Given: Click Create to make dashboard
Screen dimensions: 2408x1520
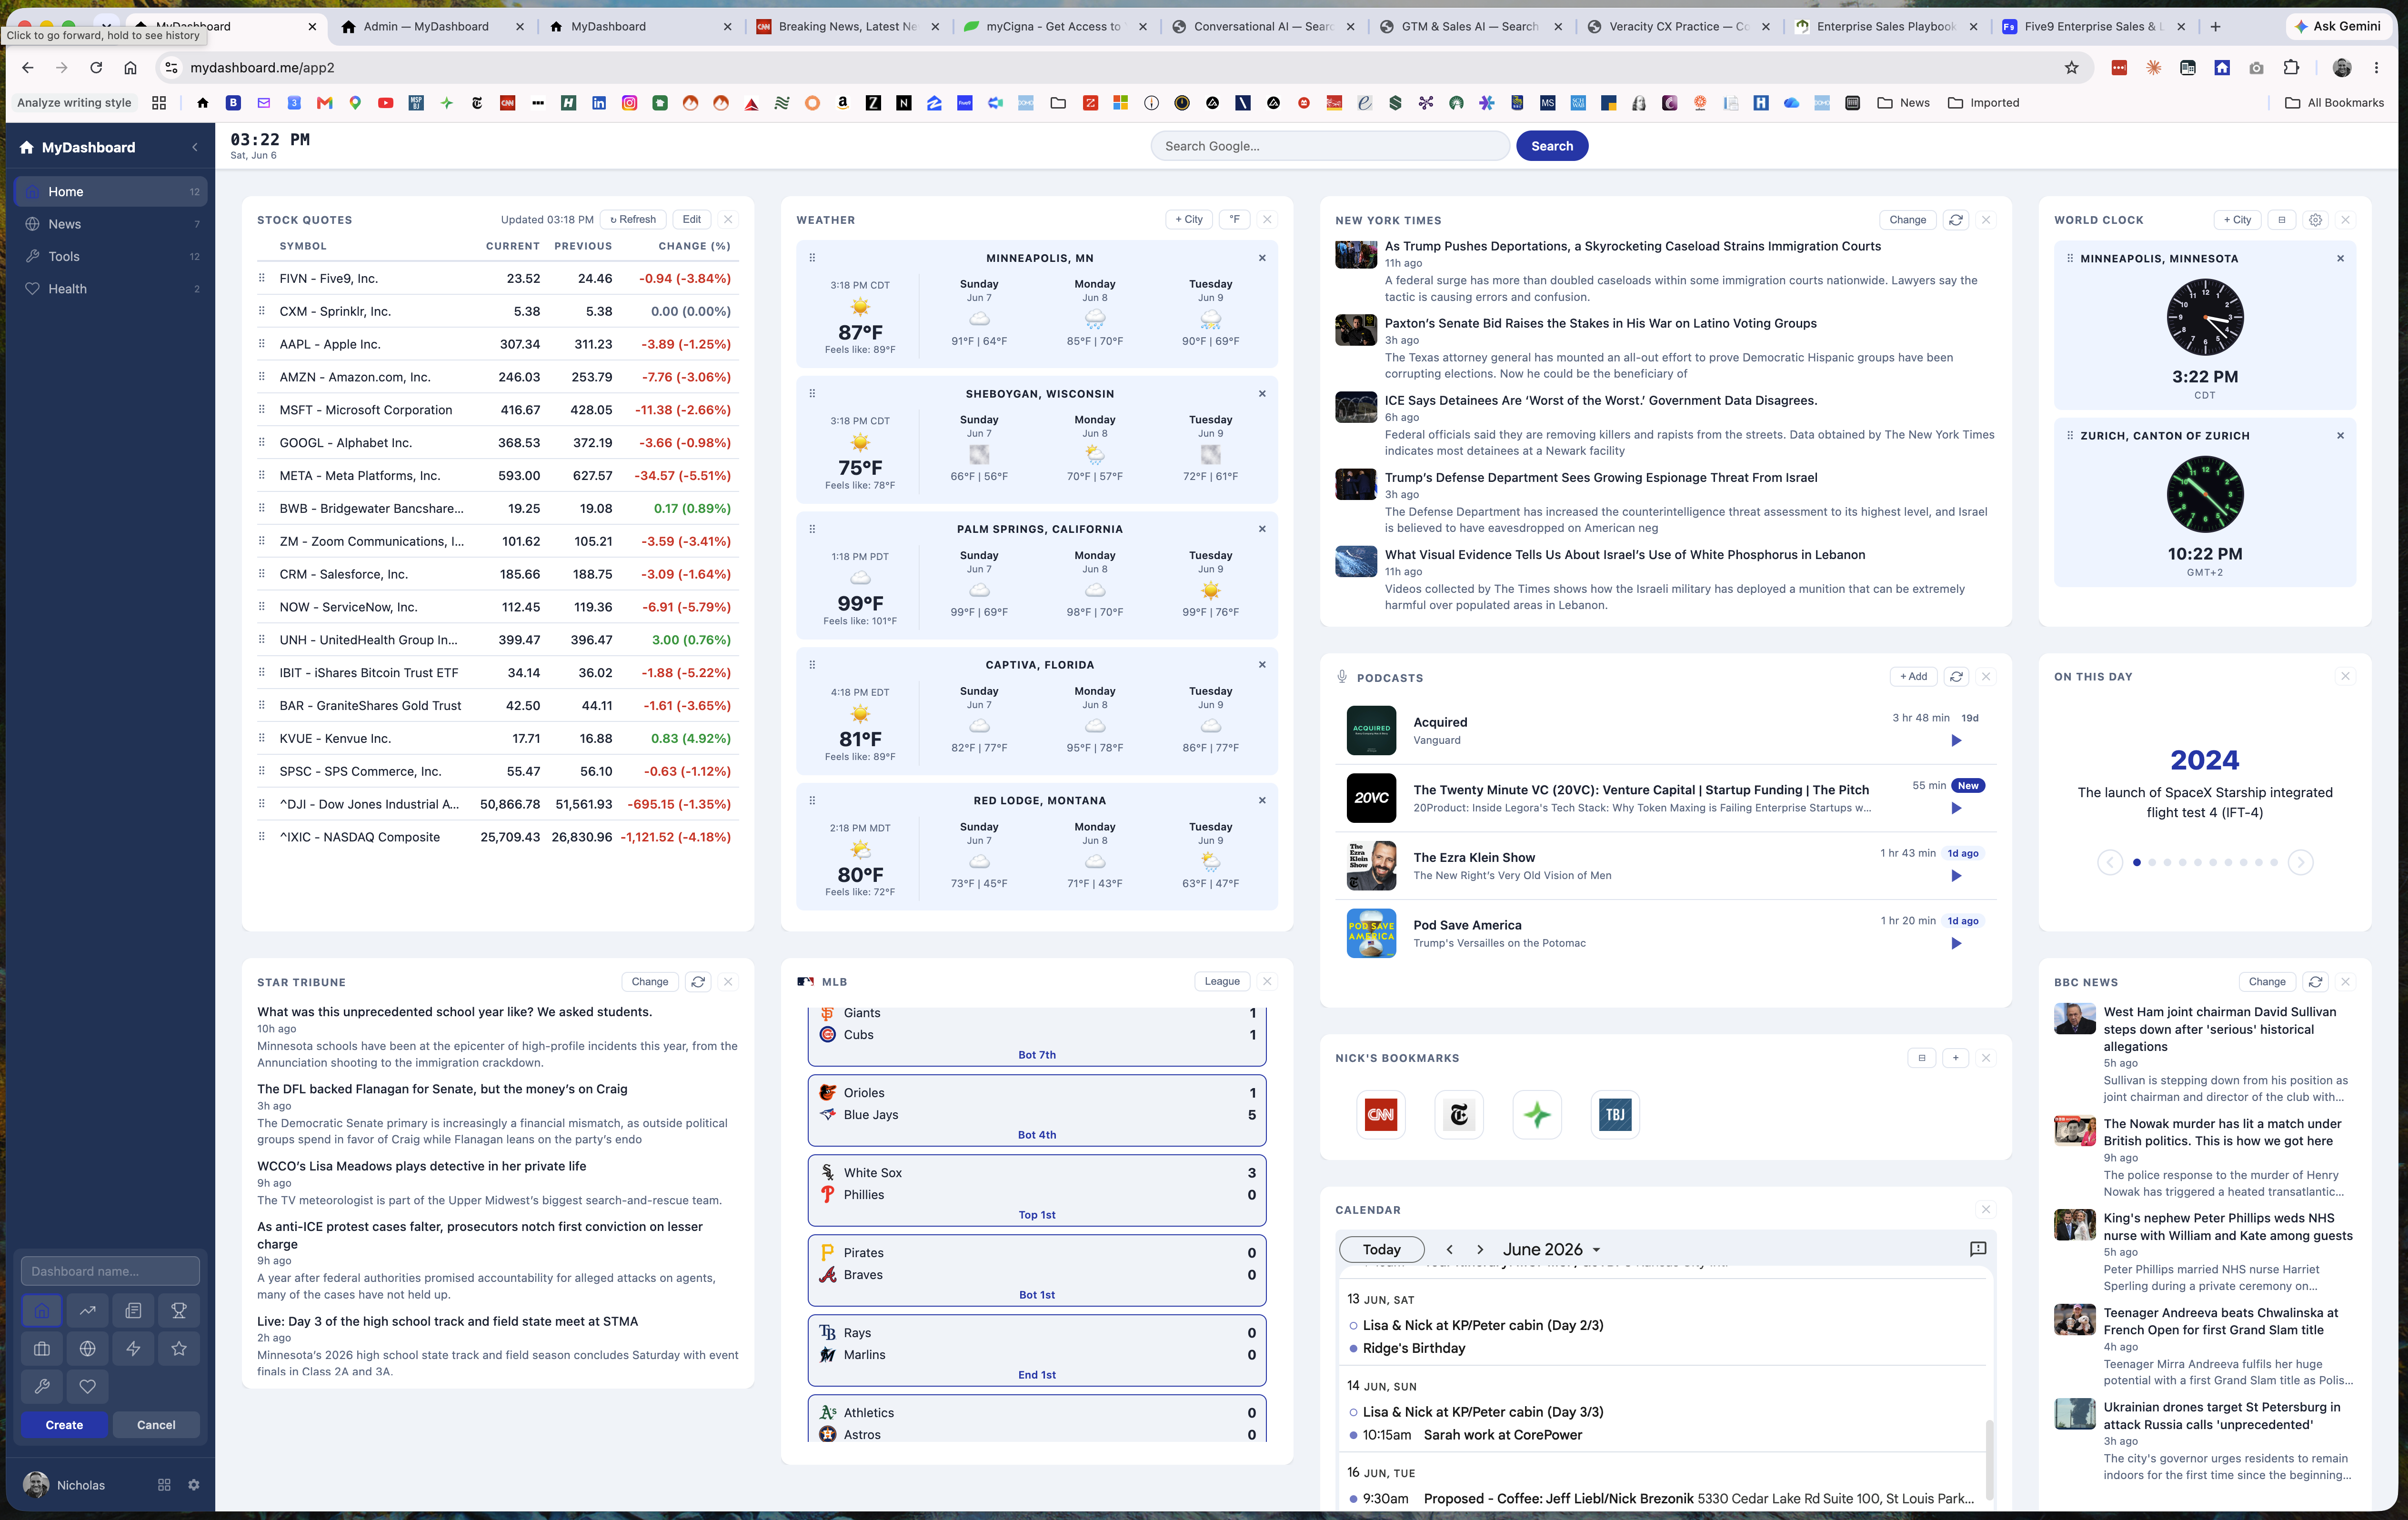Looking at the screenshot, I should point(64,1425).
